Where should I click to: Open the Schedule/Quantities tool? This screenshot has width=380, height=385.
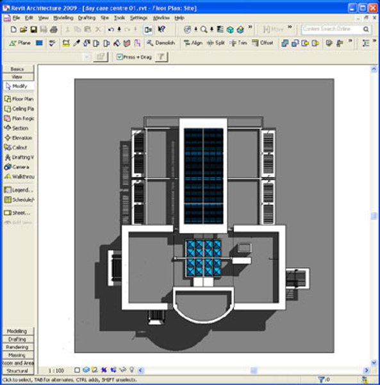click(x=19, y=200)
